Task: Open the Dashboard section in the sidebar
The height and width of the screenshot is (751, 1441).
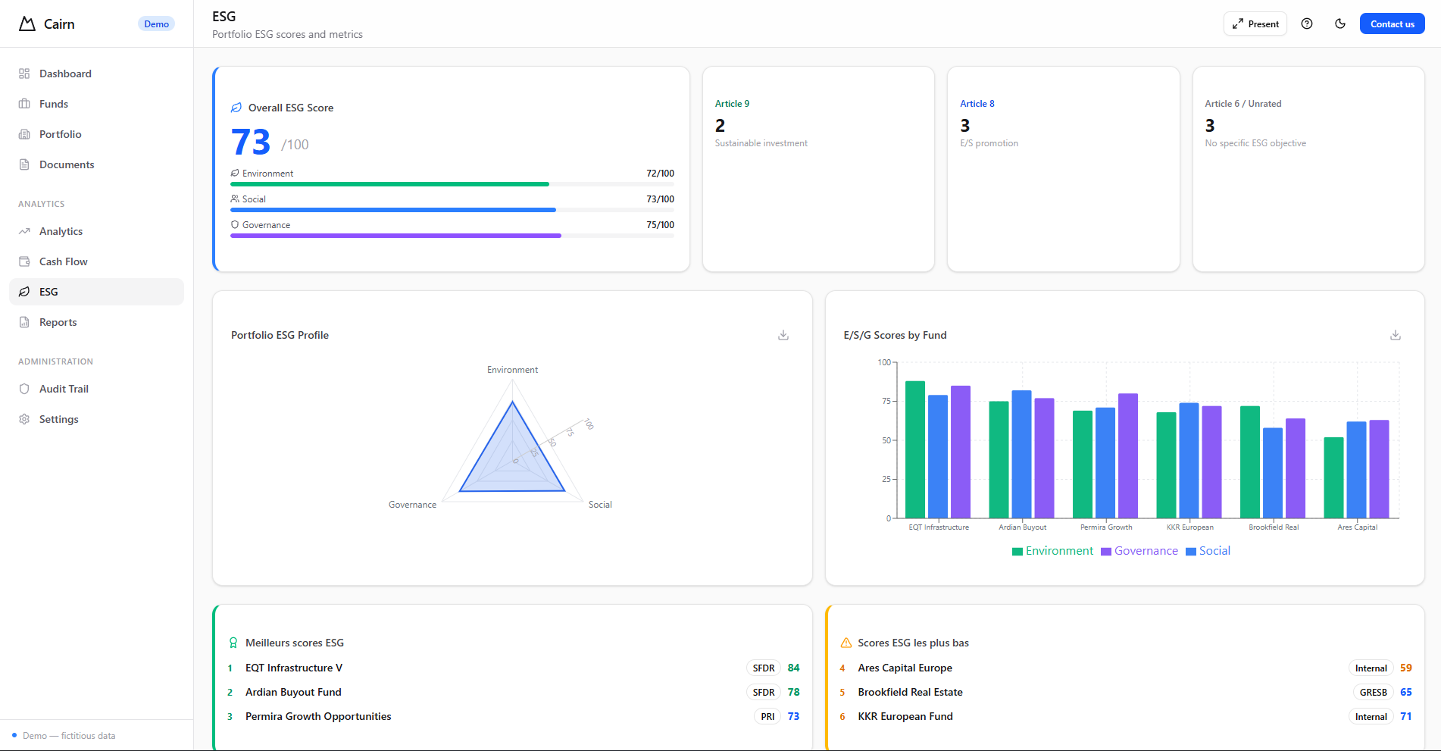Action: pyautogui.click(x=64, y=73)
